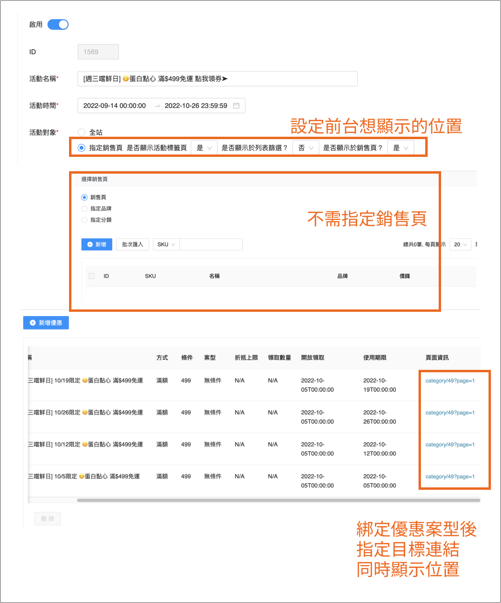Expand the 是否顯示於列表篩選 dropdown
Image resolution: width=501 pixels, height=603 pixels.
(x=305, y=148)
